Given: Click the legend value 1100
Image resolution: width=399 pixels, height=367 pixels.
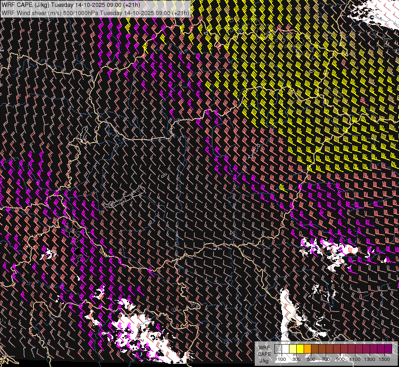Looking at the screenshot, I should tap(355, 359).
